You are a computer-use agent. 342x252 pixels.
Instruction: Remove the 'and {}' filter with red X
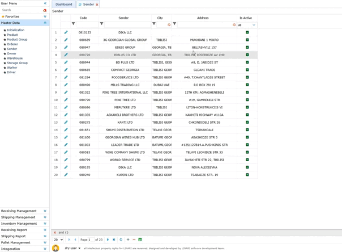(x=55, y=232)
